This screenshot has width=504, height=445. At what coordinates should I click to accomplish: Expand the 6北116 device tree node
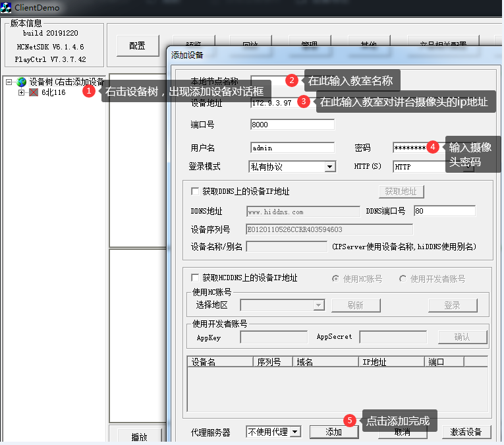(21, 93)
